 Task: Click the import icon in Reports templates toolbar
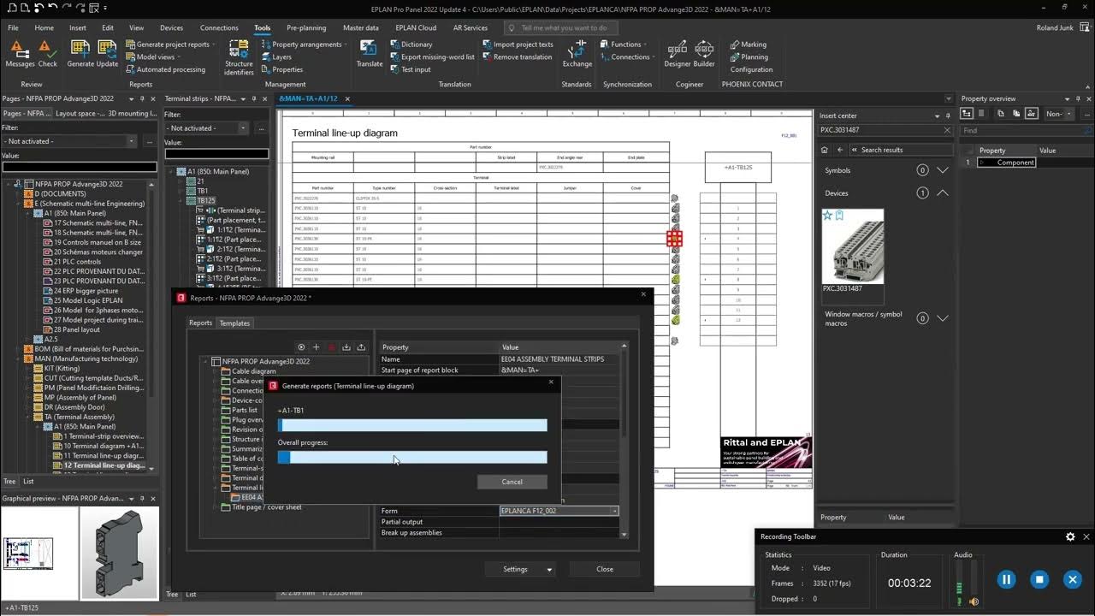pyautogui.click(x=346, y=347)
